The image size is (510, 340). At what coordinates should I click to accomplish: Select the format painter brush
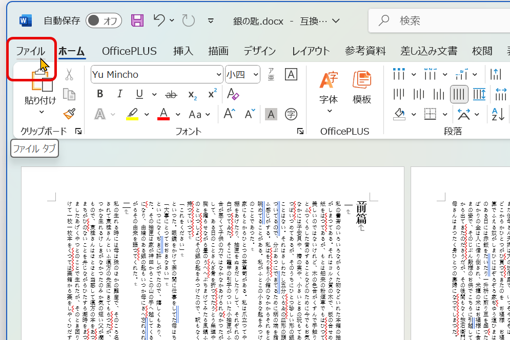point(69,114)
